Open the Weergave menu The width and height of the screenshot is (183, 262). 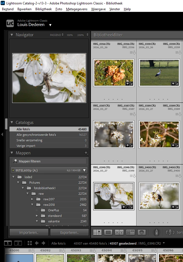[98, 9]
